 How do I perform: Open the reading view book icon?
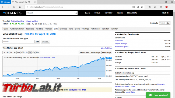[138, 7]
